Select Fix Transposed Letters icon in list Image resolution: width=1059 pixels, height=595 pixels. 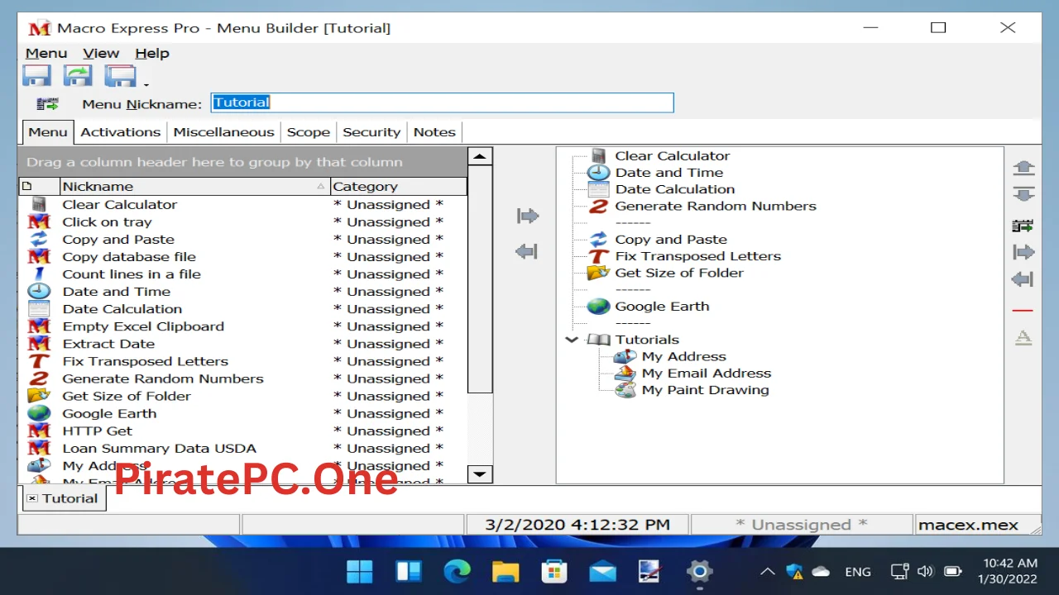39,361
